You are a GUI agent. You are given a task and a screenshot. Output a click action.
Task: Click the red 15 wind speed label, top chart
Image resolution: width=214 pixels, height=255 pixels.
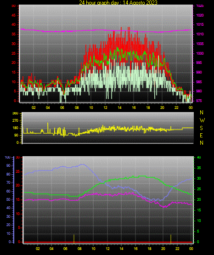[x=14, y=72]
